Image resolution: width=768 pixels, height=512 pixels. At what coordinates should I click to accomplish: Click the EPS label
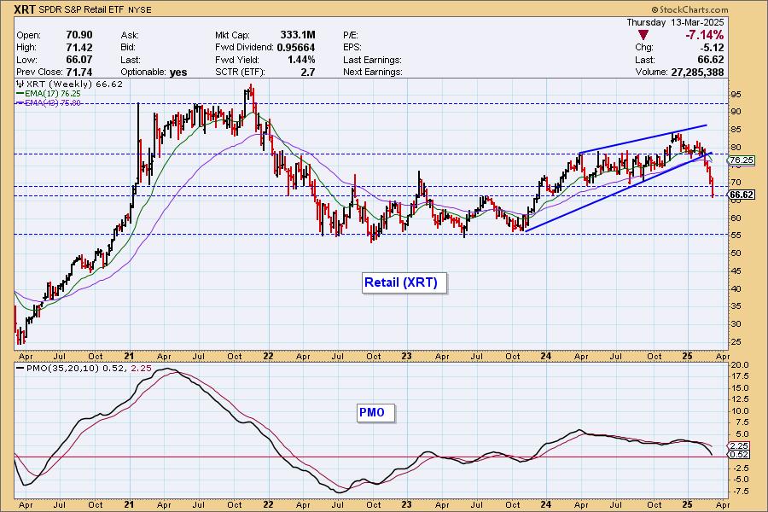(352, 48)
